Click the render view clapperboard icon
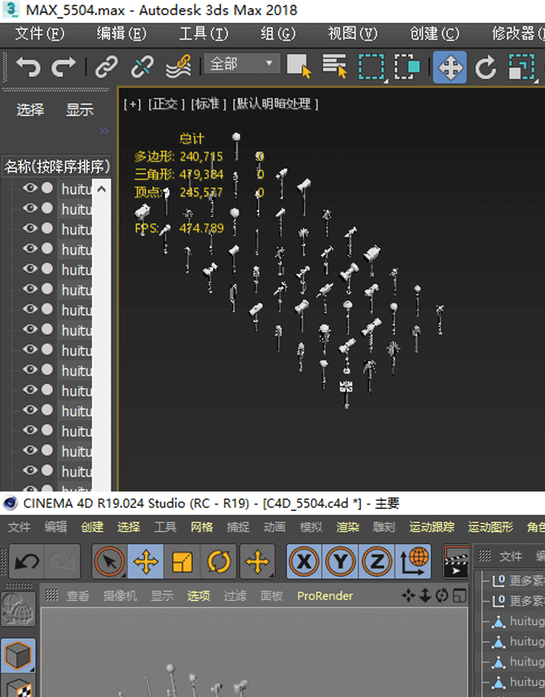The width and height of the screenshot is (545, 697). point(456,562)
